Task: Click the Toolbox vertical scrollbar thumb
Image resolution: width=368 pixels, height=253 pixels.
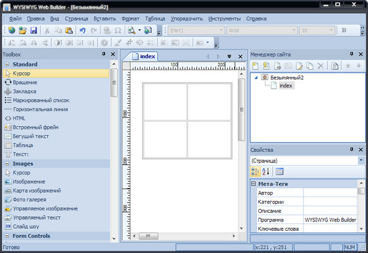Action: point(114,83)
